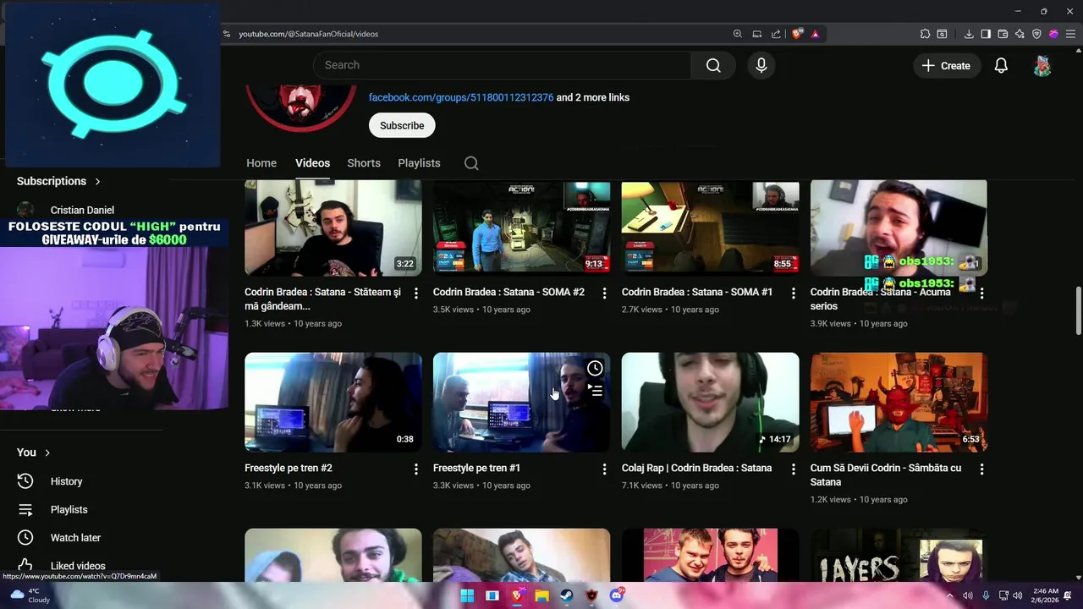Open Cristian Daniel subscription channel
The height and width of the screenshot is (609, 1083).
(81, 210)
